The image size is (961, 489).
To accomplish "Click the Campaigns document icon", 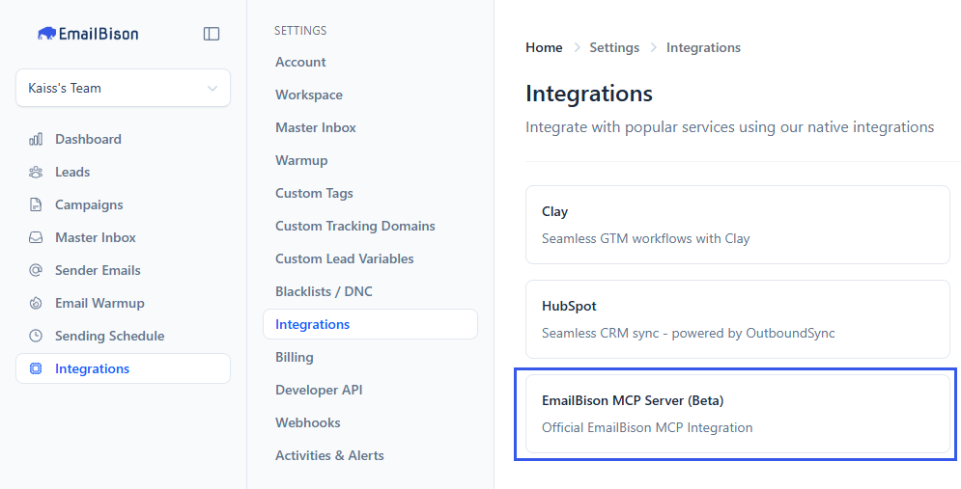I will click(36, 204).
